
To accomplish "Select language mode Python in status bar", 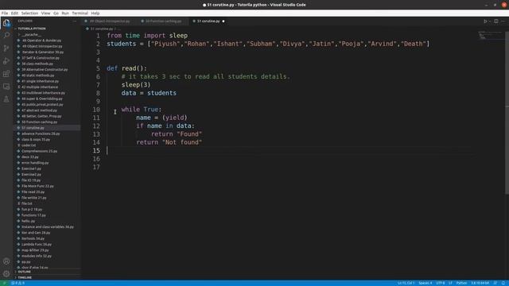I will (x=461, y=283).
